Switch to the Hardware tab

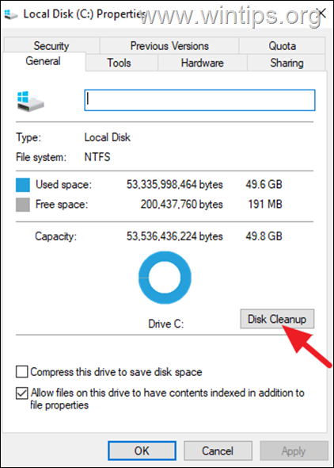click(x=203, y=63)
